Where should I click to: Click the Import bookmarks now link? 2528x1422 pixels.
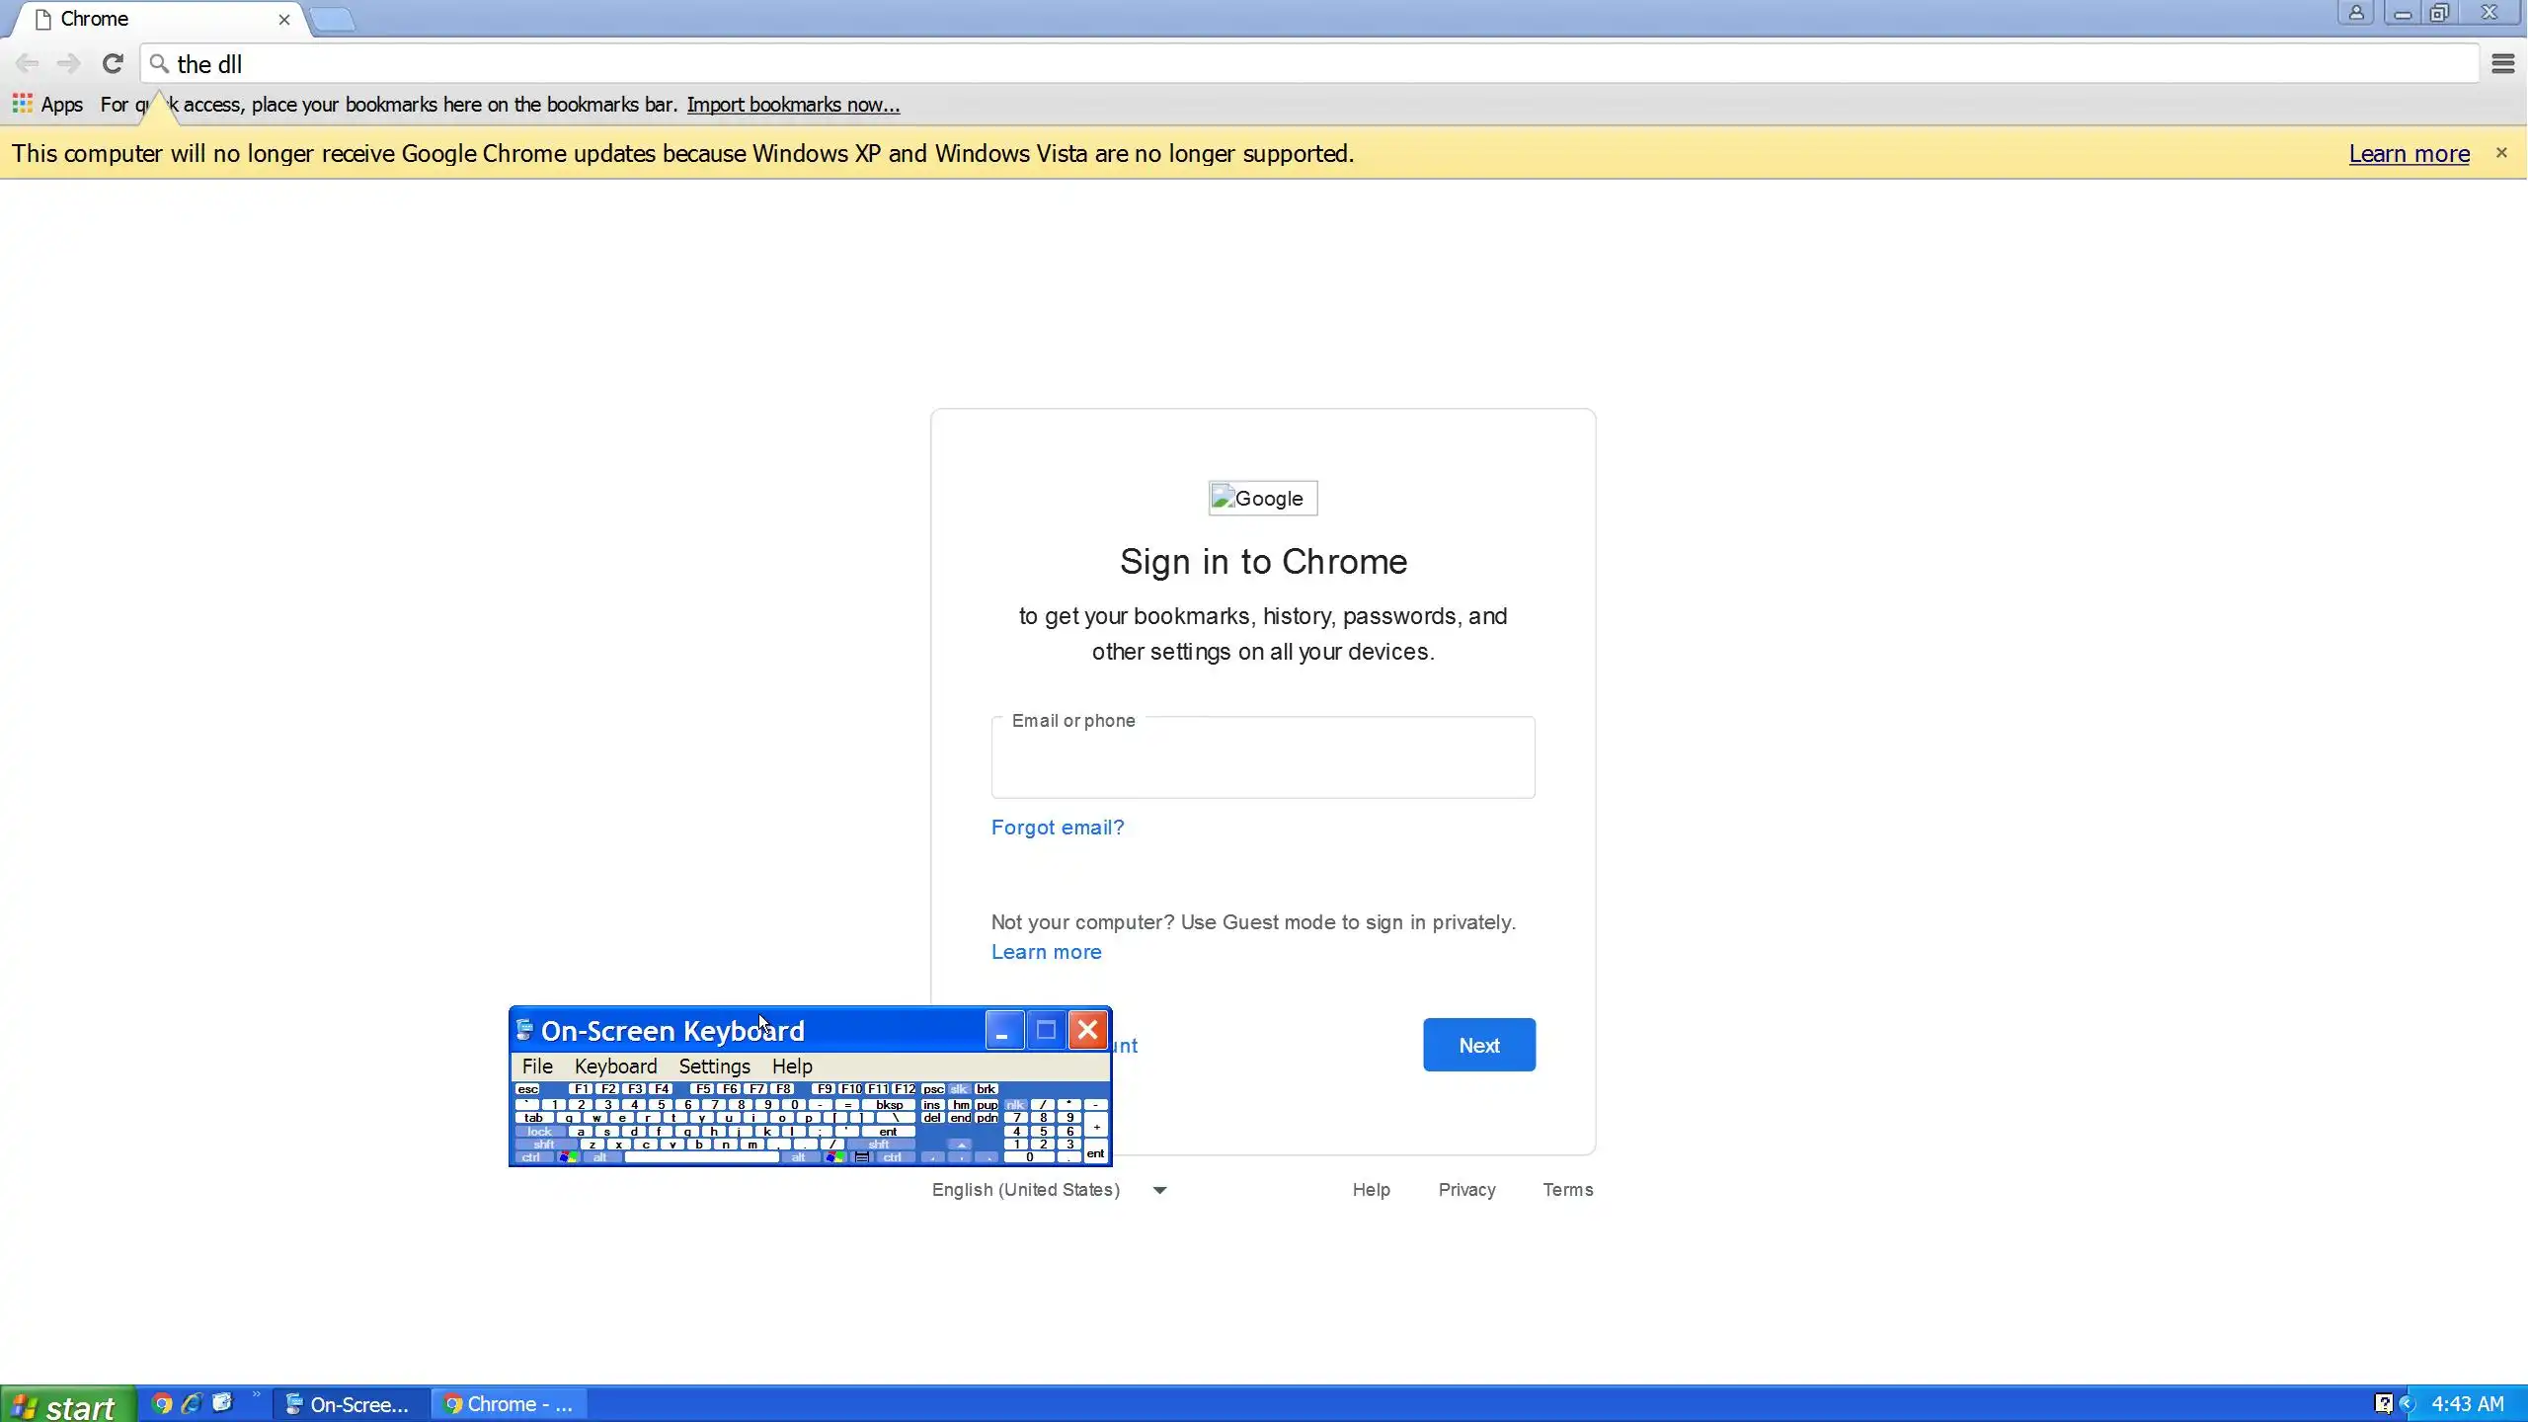pos(793,105)
